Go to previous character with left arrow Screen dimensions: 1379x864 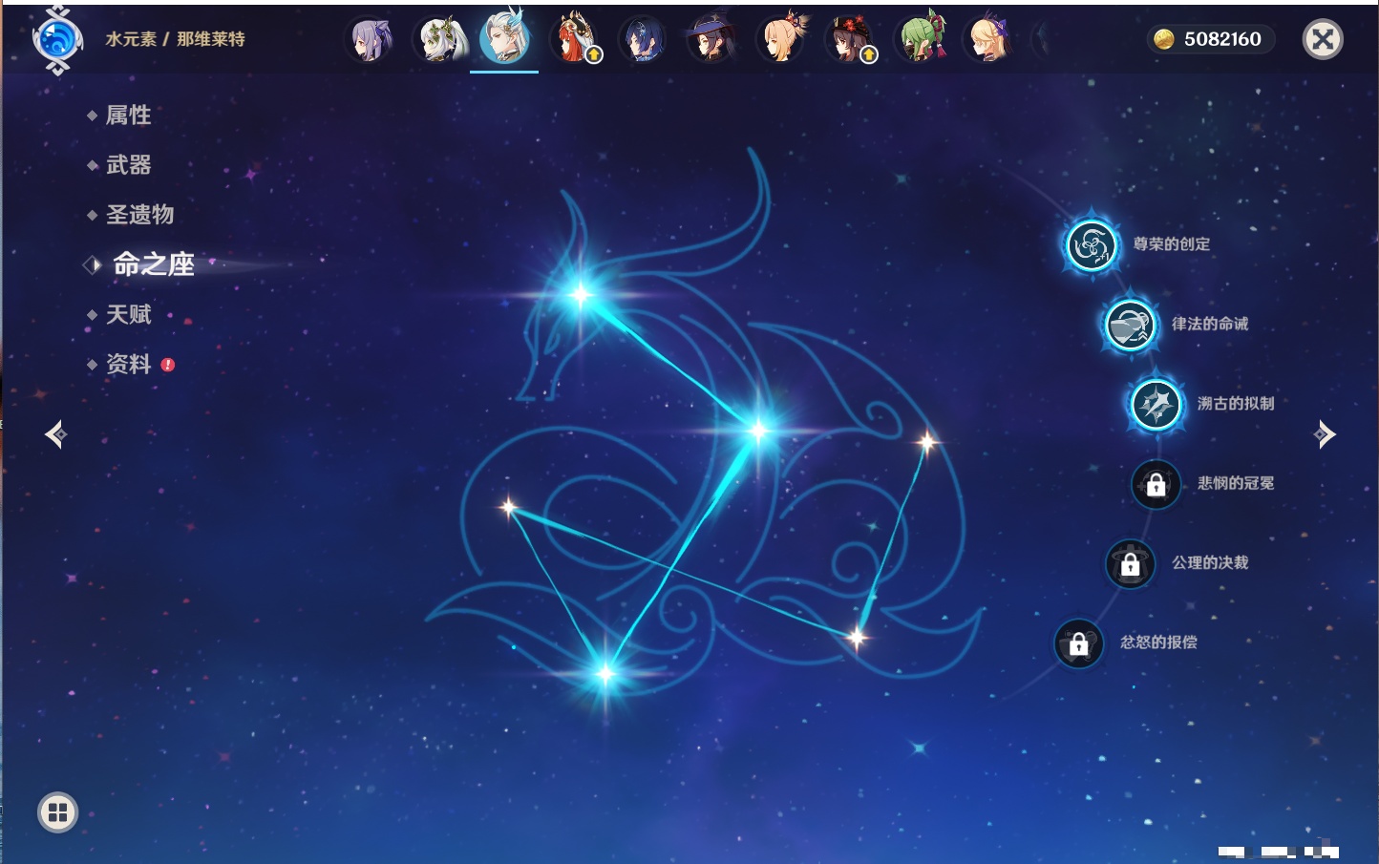pos(55,434)
